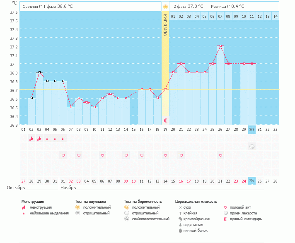Click the menstruation drop icon on cycle day 02
The height and width of the screenshot is (243, 295).
[x=31, y=139]
